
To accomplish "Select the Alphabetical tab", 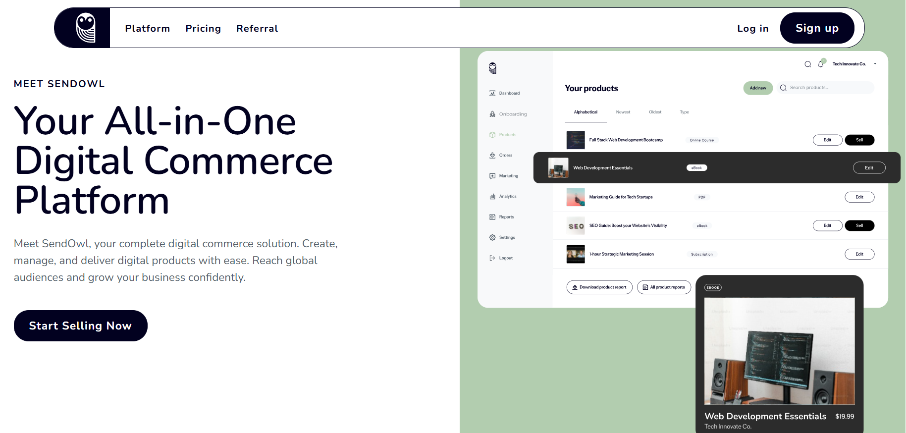I will coord(586,112).
